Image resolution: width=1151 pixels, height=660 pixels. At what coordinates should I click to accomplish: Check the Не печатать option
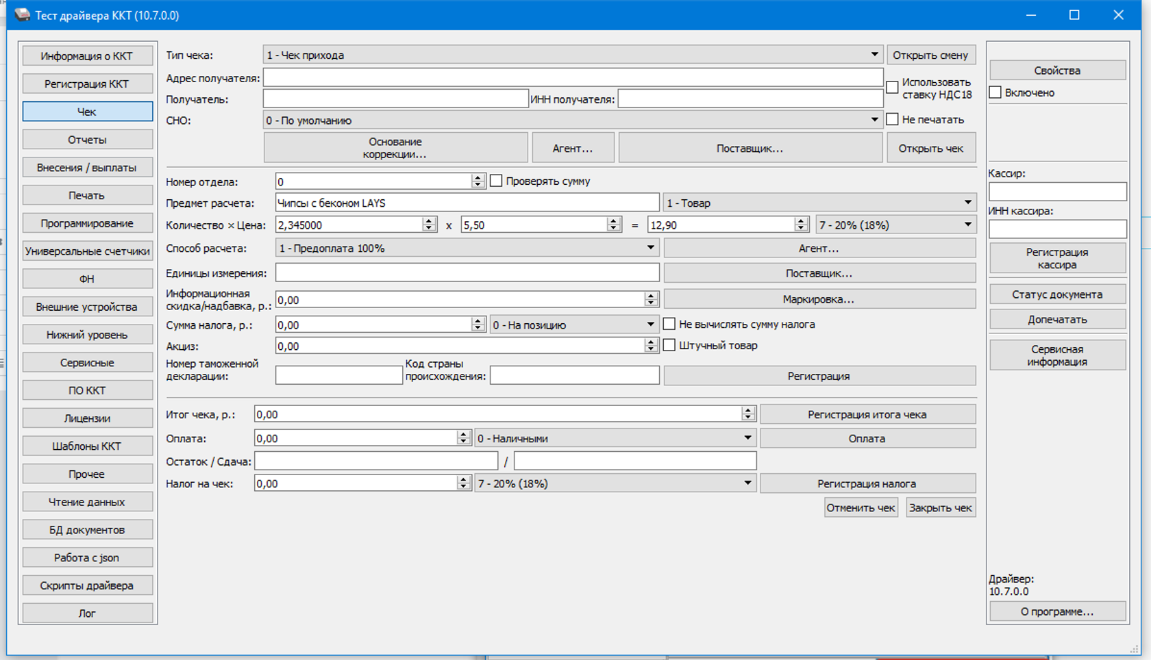[892, 119]
